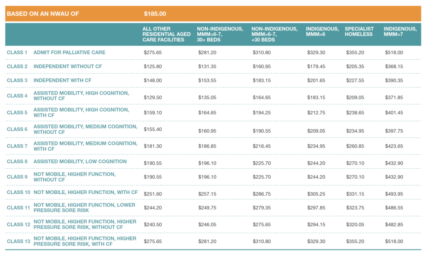Click 'INDEPENDENT WITHOUT CF' description
The image size is (427, 255).
[x=68, y=66]
